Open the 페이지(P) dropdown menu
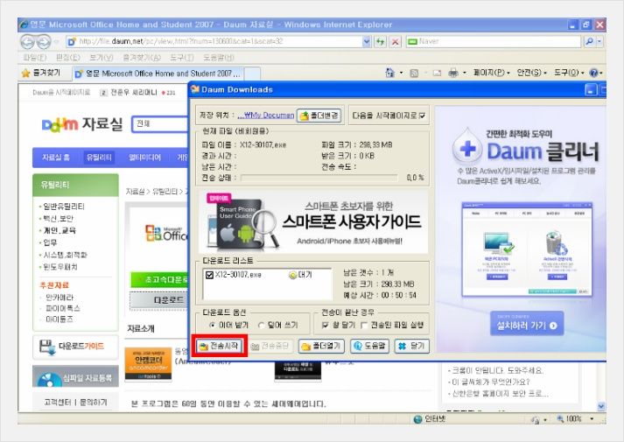 click(x=492, y=73)
